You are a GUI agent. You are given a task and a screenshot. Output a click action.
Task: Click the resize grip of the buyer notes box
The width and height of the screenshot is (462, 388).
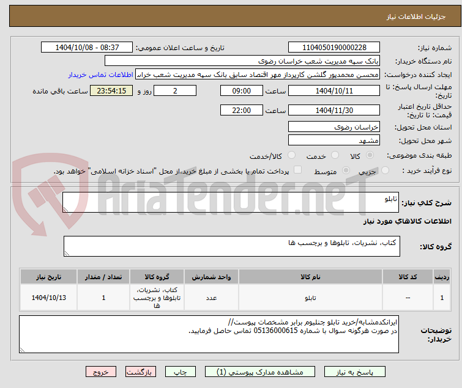(x=22, y=350)
